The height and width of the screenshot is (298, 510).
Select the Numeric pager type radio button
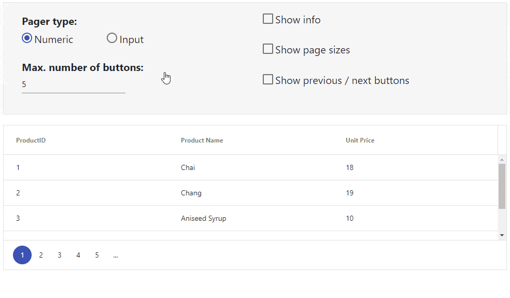tap(27, 38)
